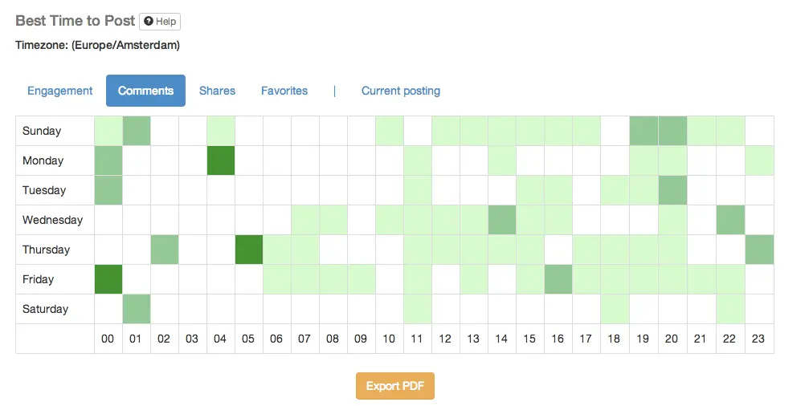Image resolution: width=805 pixels, height=406 pixels.
Task: Select the Comments tab
Action: [145, 91]
